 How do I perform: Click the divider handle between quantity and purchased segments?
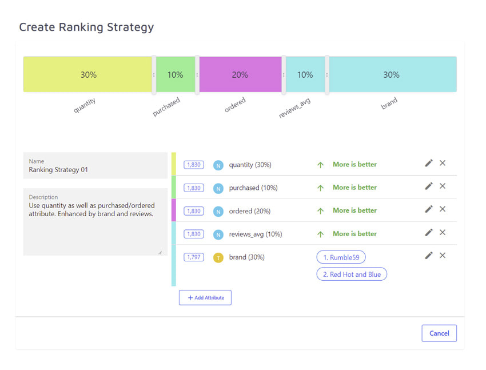(154, 74)
